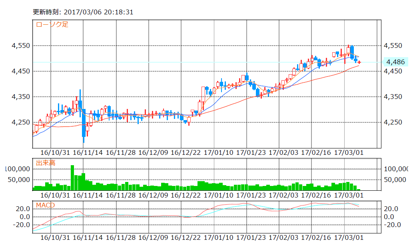Click 100,000 on the right volume axis
Screen dimensions: 409x249
coord(396,169)
